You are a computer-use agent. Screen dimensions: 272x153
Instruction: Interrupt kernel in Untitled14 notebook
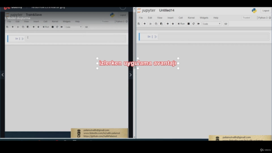189,24
